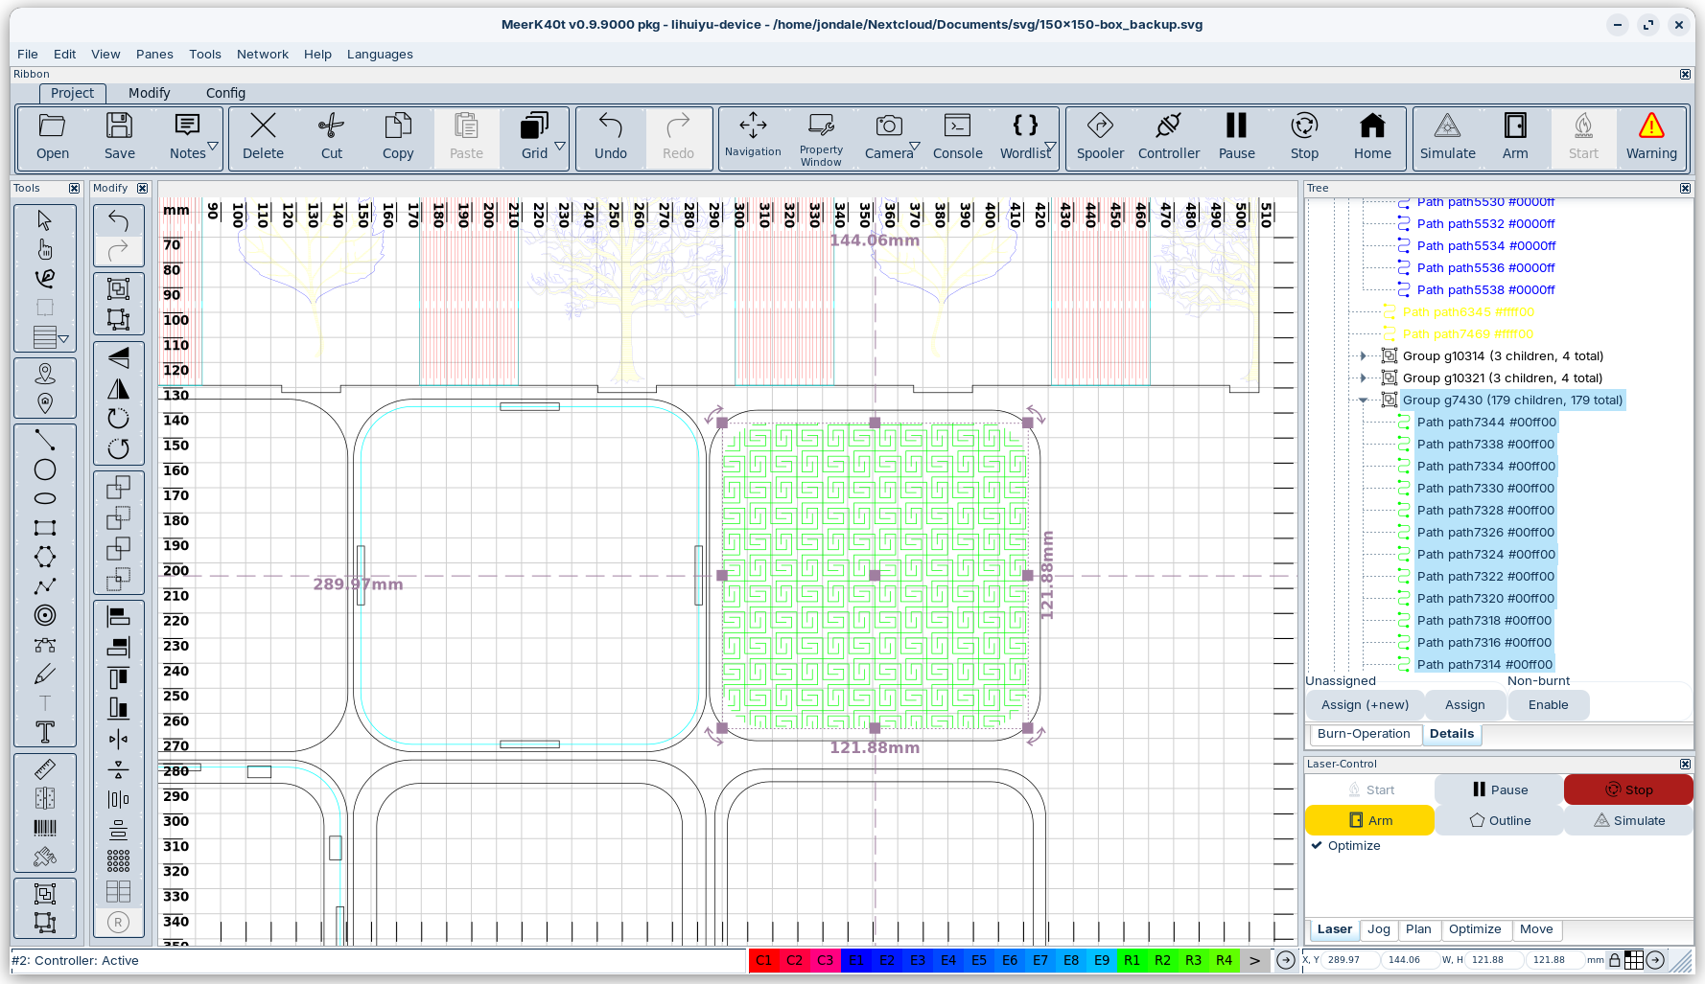Click the Assign (+new) button
This screenshot has height=984, width=1705.
point(1365,705)
